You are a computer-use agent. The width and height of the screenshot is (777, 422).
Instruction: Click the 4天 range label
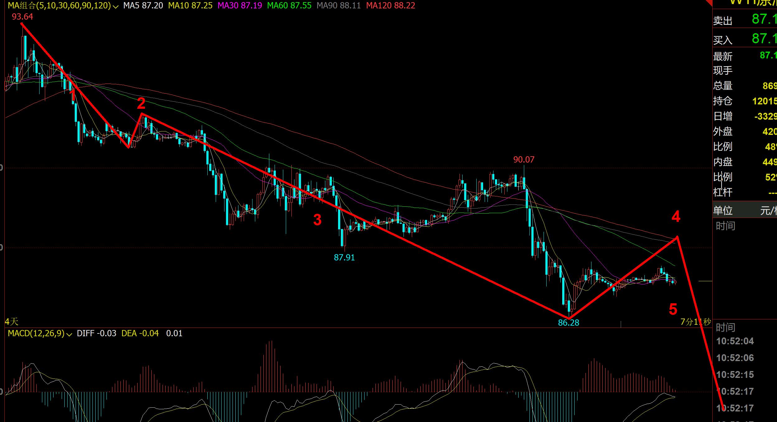[12, 321]
